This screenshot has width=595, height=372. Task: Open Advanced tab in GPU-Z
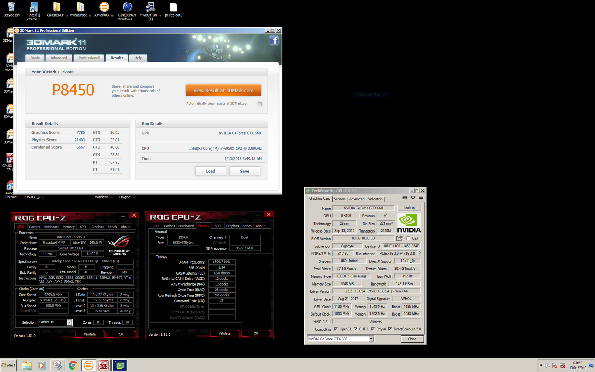pos(357,199)
